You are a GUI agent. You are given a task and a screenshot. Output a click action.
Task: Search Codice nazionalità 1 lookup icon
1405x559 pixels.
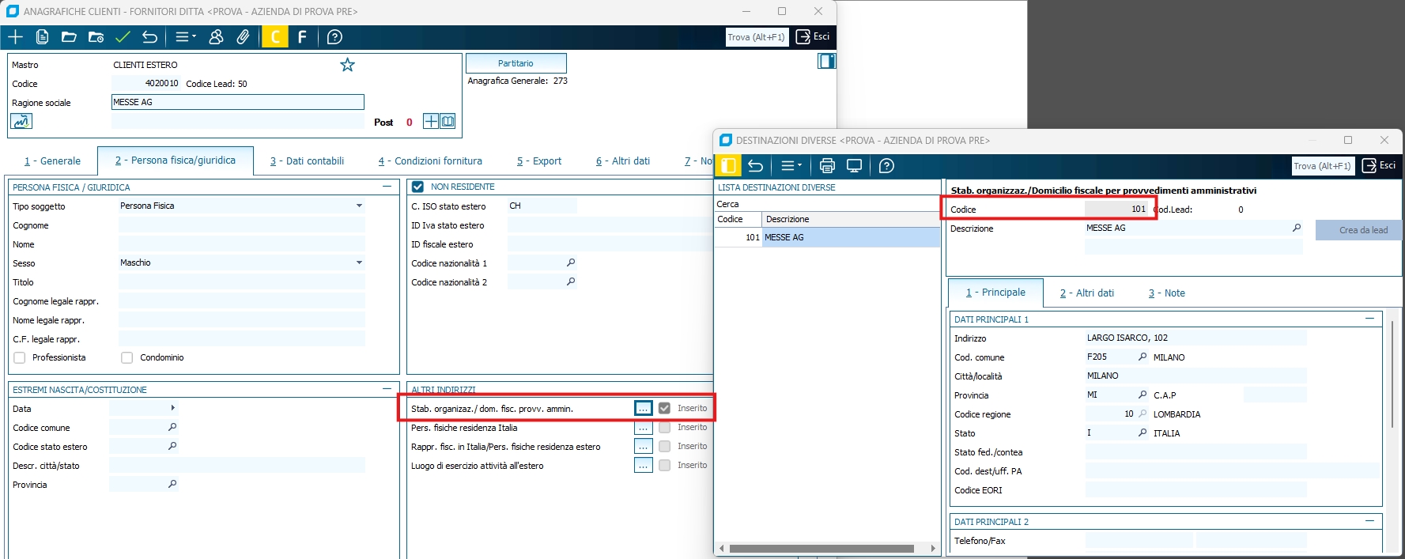click(x=571, y=263)
